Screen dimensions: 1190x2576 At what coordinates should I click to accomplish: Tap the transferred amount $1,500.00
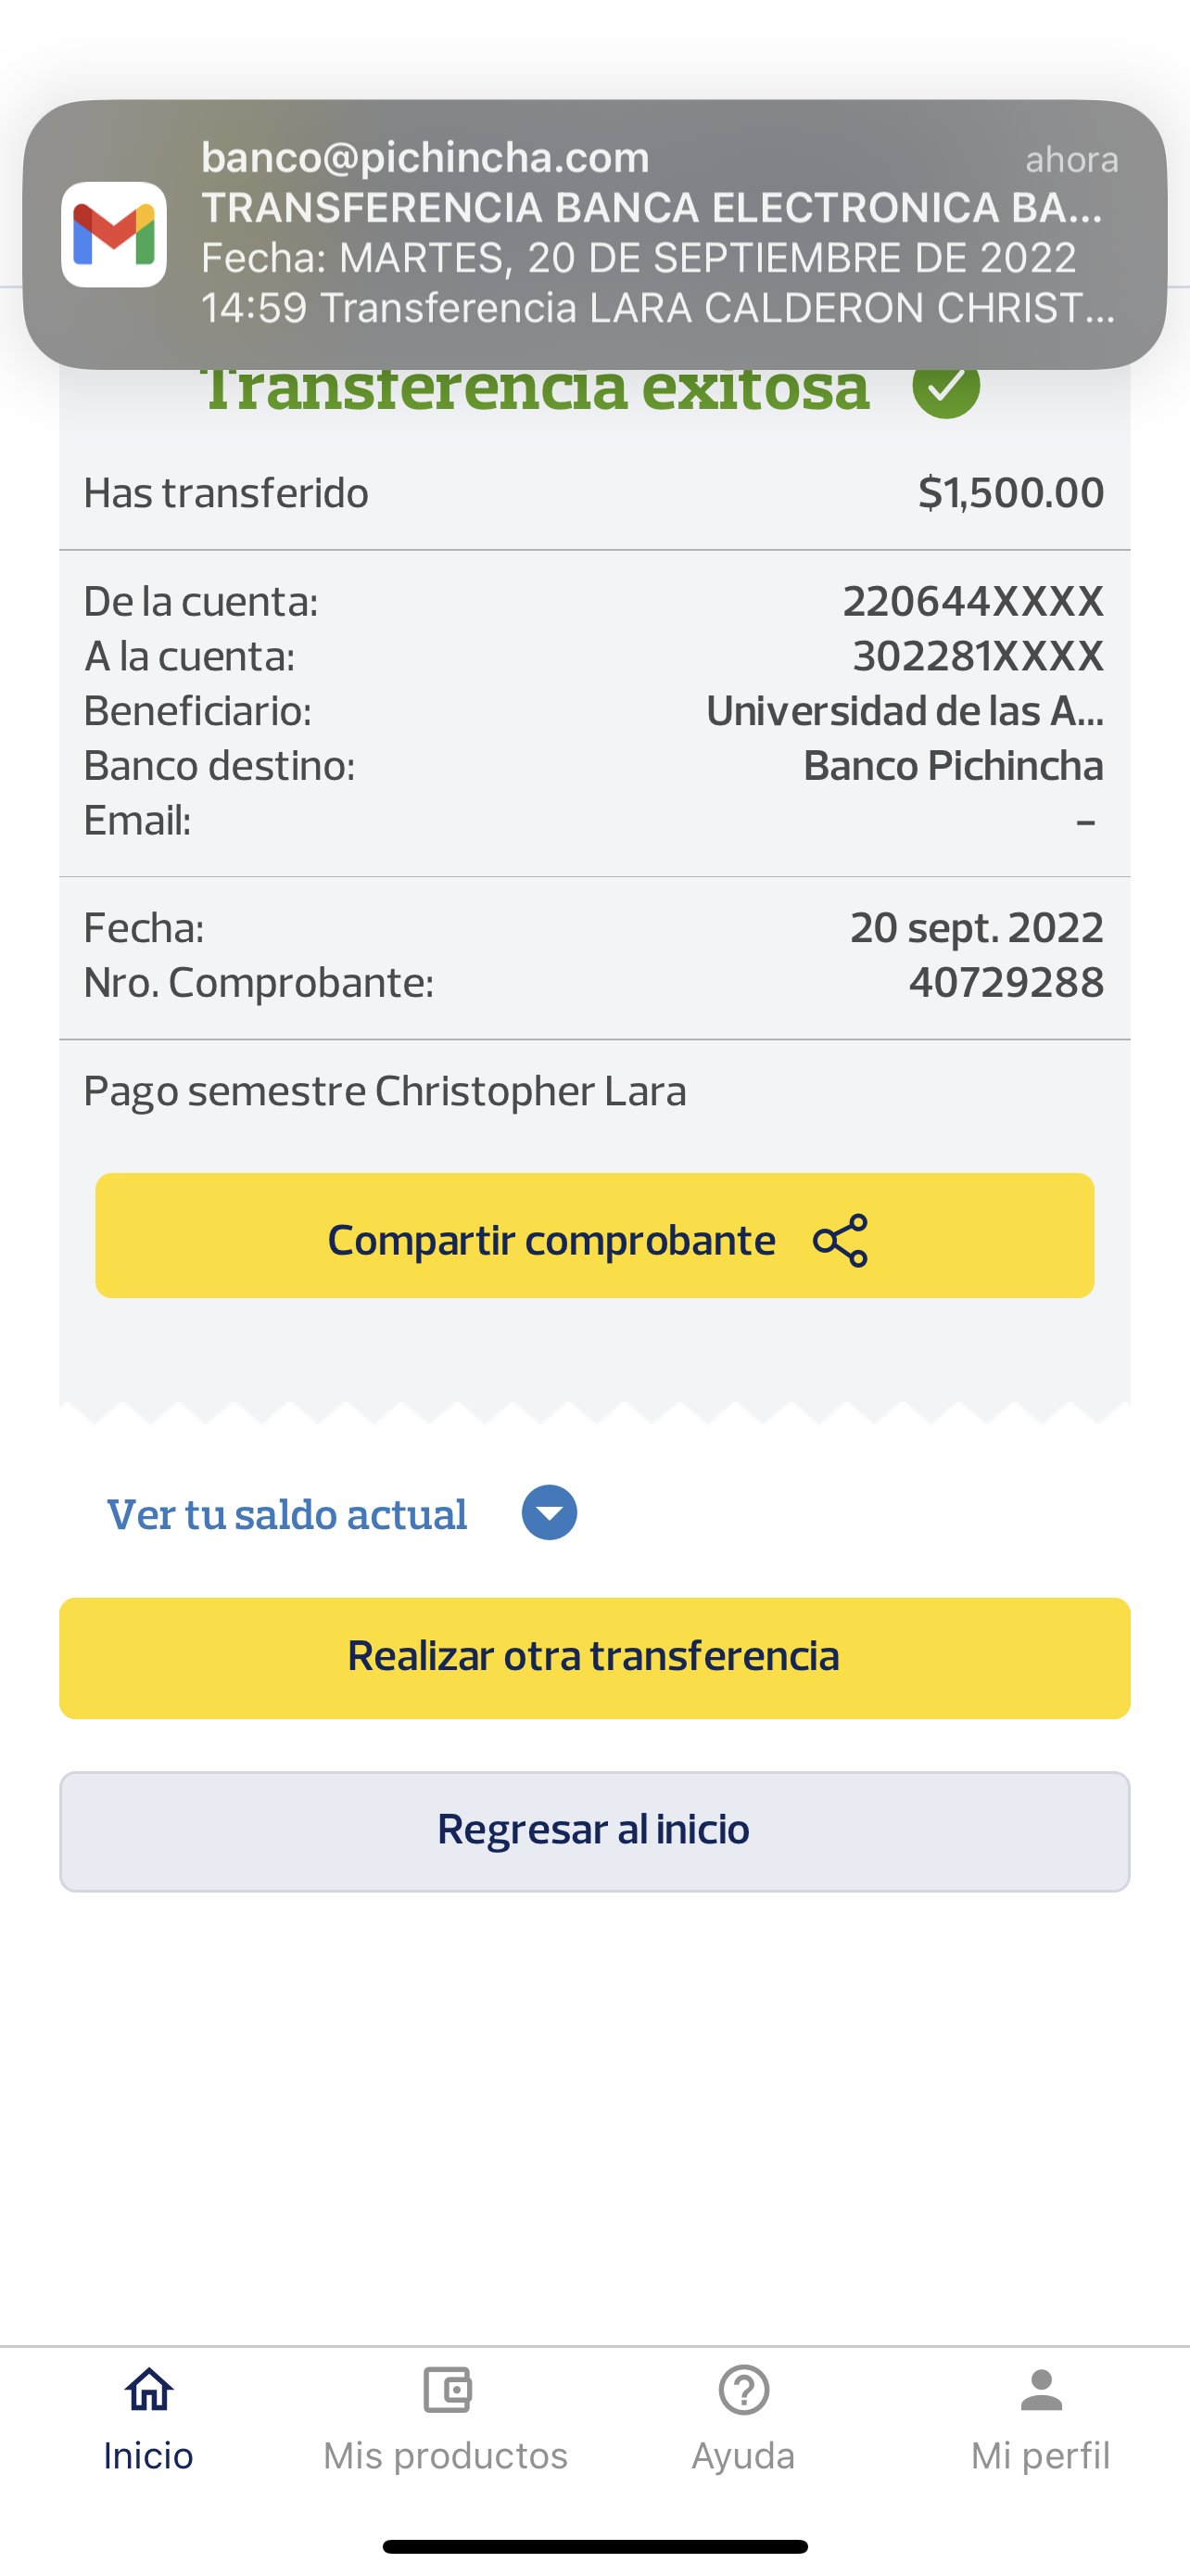[x=1010, y=492]
